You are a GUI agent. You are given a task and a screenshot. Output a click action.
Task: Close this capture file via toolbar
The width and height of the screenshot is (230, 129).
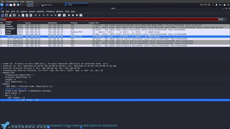coord(27,15)
